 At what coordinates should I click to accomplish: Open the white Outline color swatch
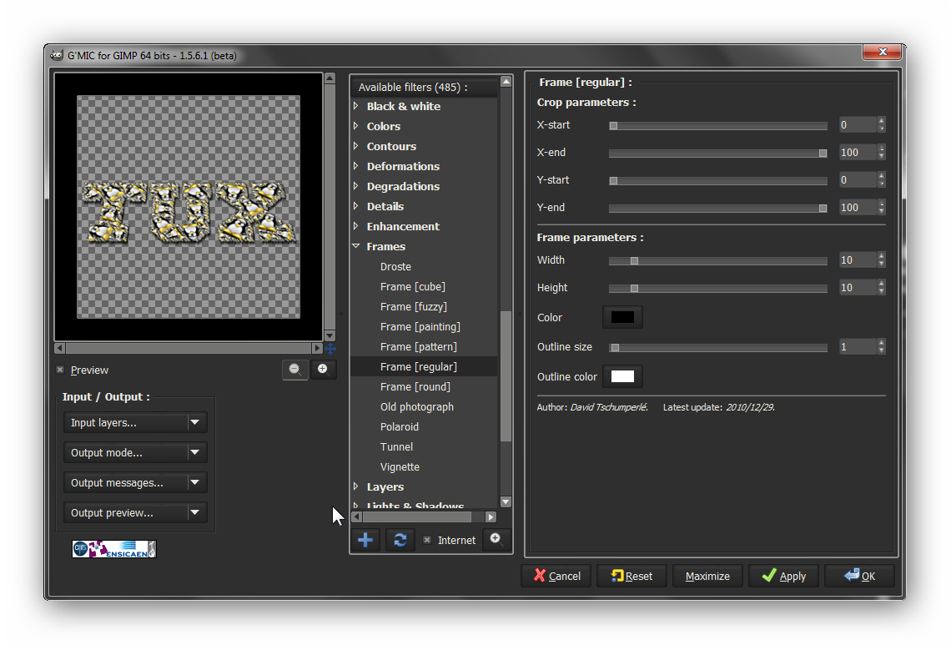click(x=622, y=376)
